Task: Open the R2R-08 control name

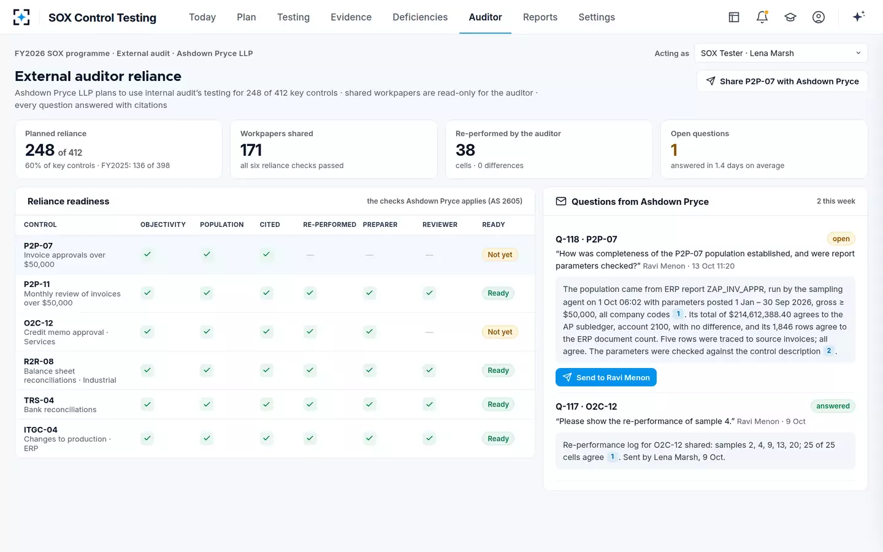Action: click(x=39, y=361)
